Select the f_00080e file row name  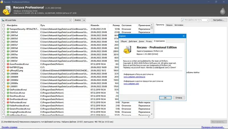(14, 83)
